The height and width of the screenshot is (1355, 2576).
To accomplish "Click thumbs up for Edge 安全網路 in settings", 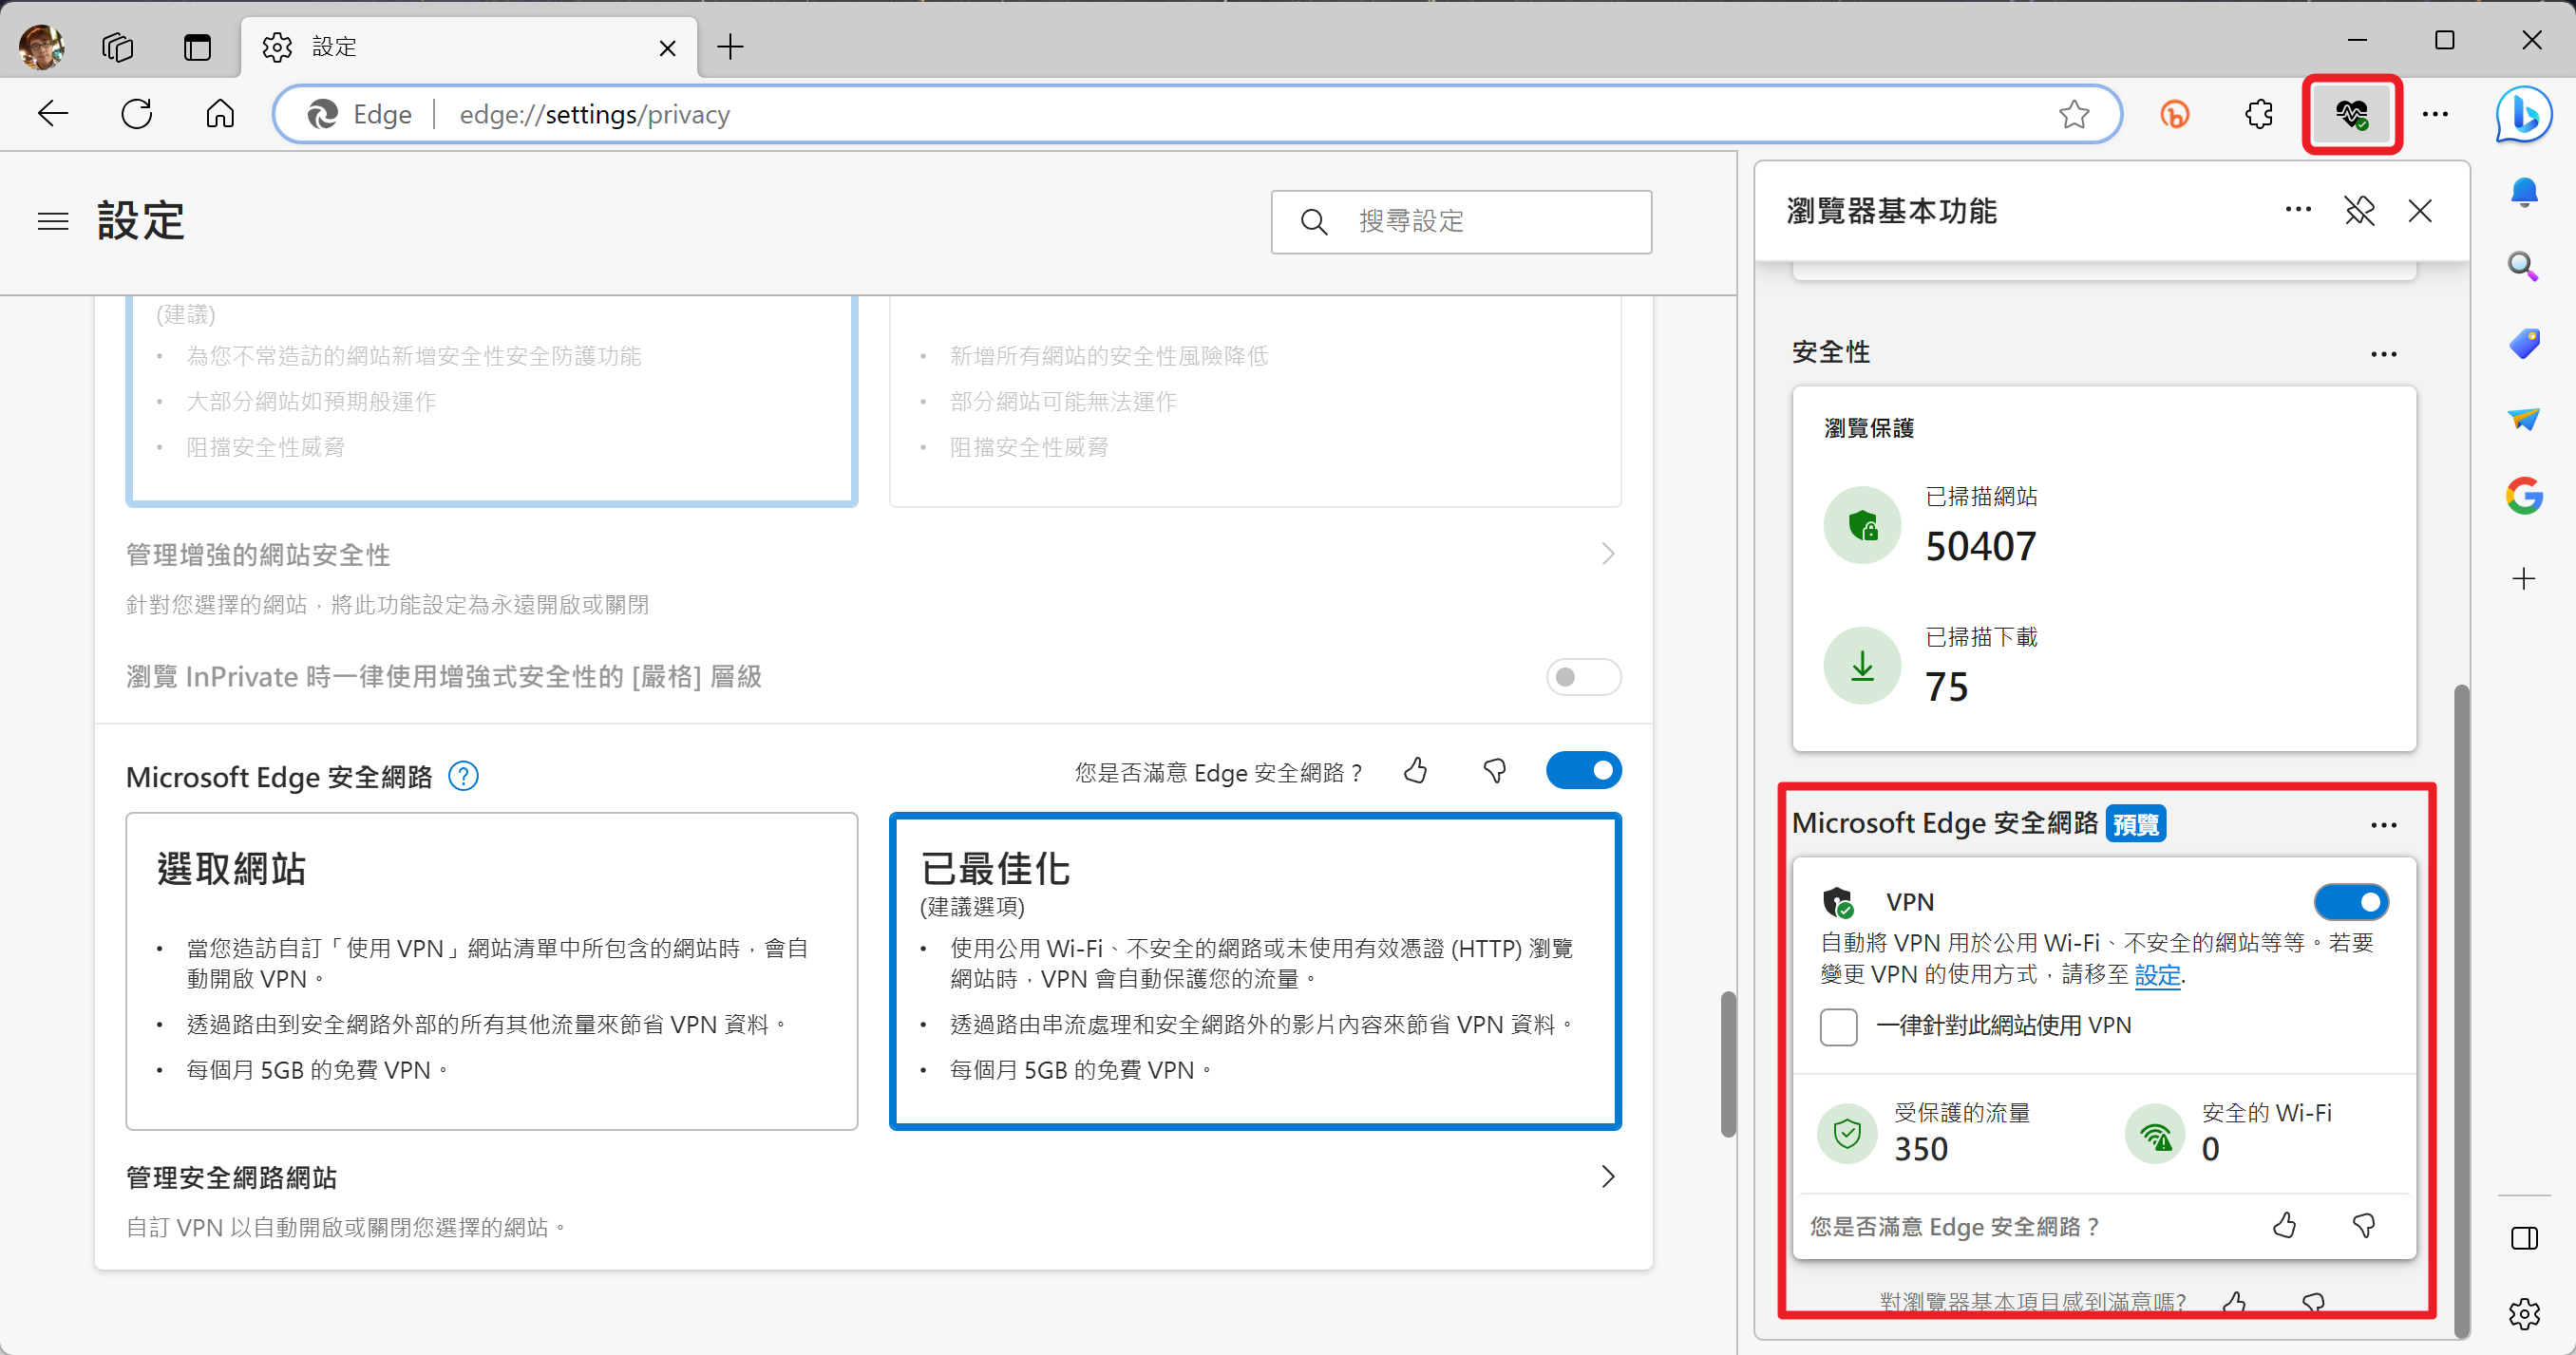I will click(1415, 771).
